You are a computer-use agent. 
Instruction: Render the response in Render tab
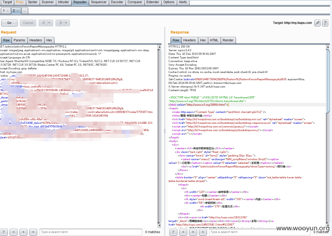tap(228, 40)
